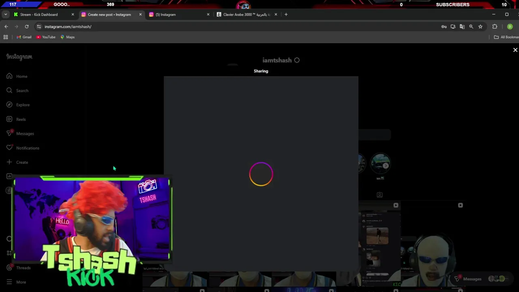Screen dimensions: 519x292
Task: Reload the current page
Action: 27,26
